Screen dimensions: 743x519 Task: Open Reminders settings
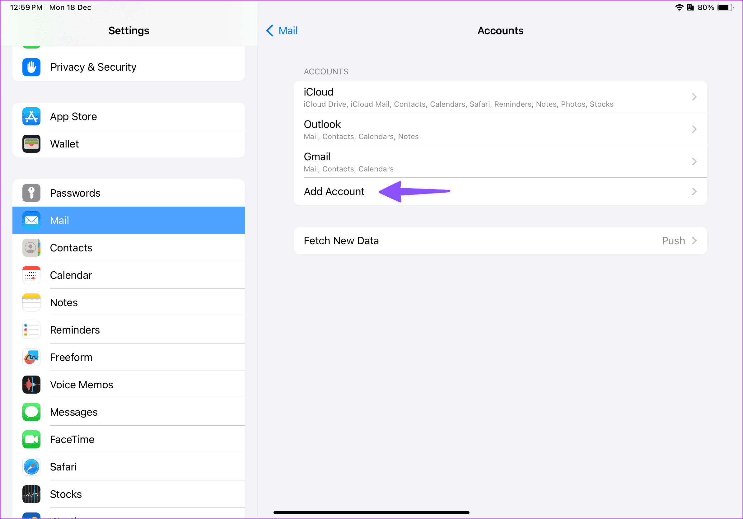click(x=75, y=330)
